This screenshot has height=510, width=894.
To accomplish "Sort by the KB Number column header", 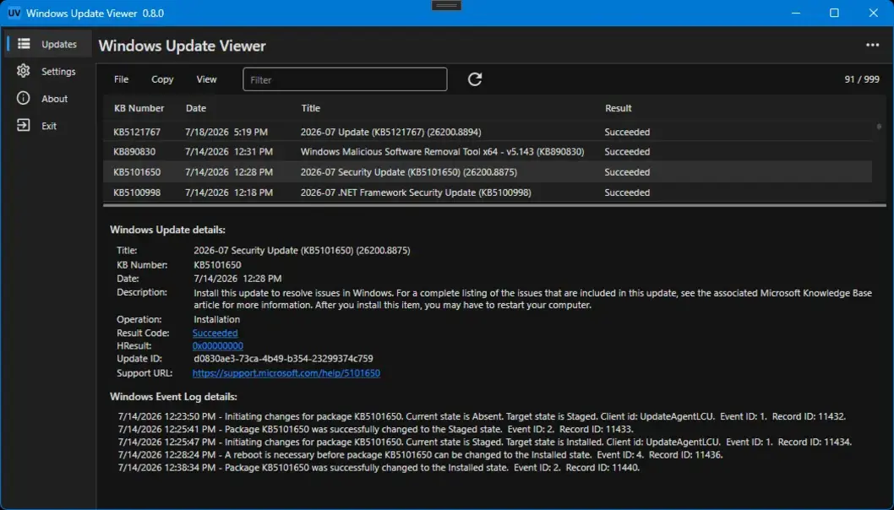I will coord(139,108).
